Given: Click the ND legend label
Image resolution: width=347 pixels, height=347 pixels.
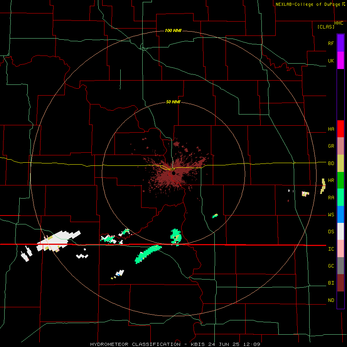Looking at the screenshot, I should [x=331, y=300].
